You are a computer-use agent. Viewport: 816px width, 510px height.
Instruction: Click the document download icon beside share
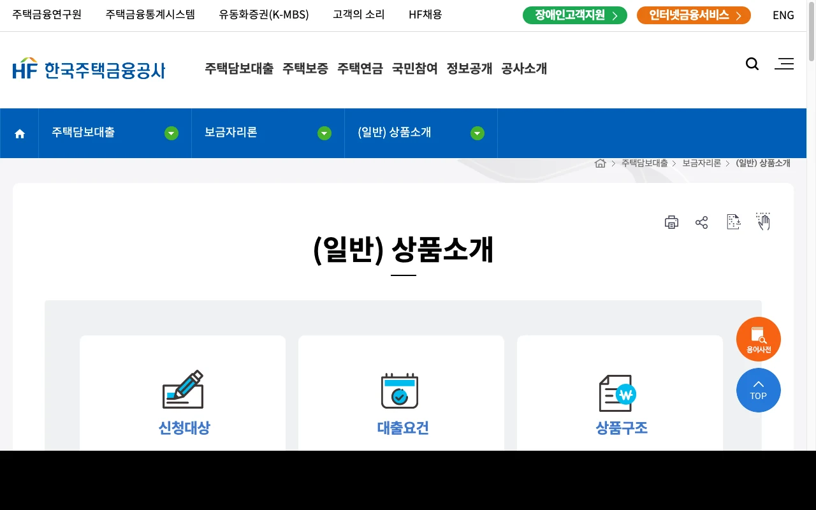click(x=734, y=222)
